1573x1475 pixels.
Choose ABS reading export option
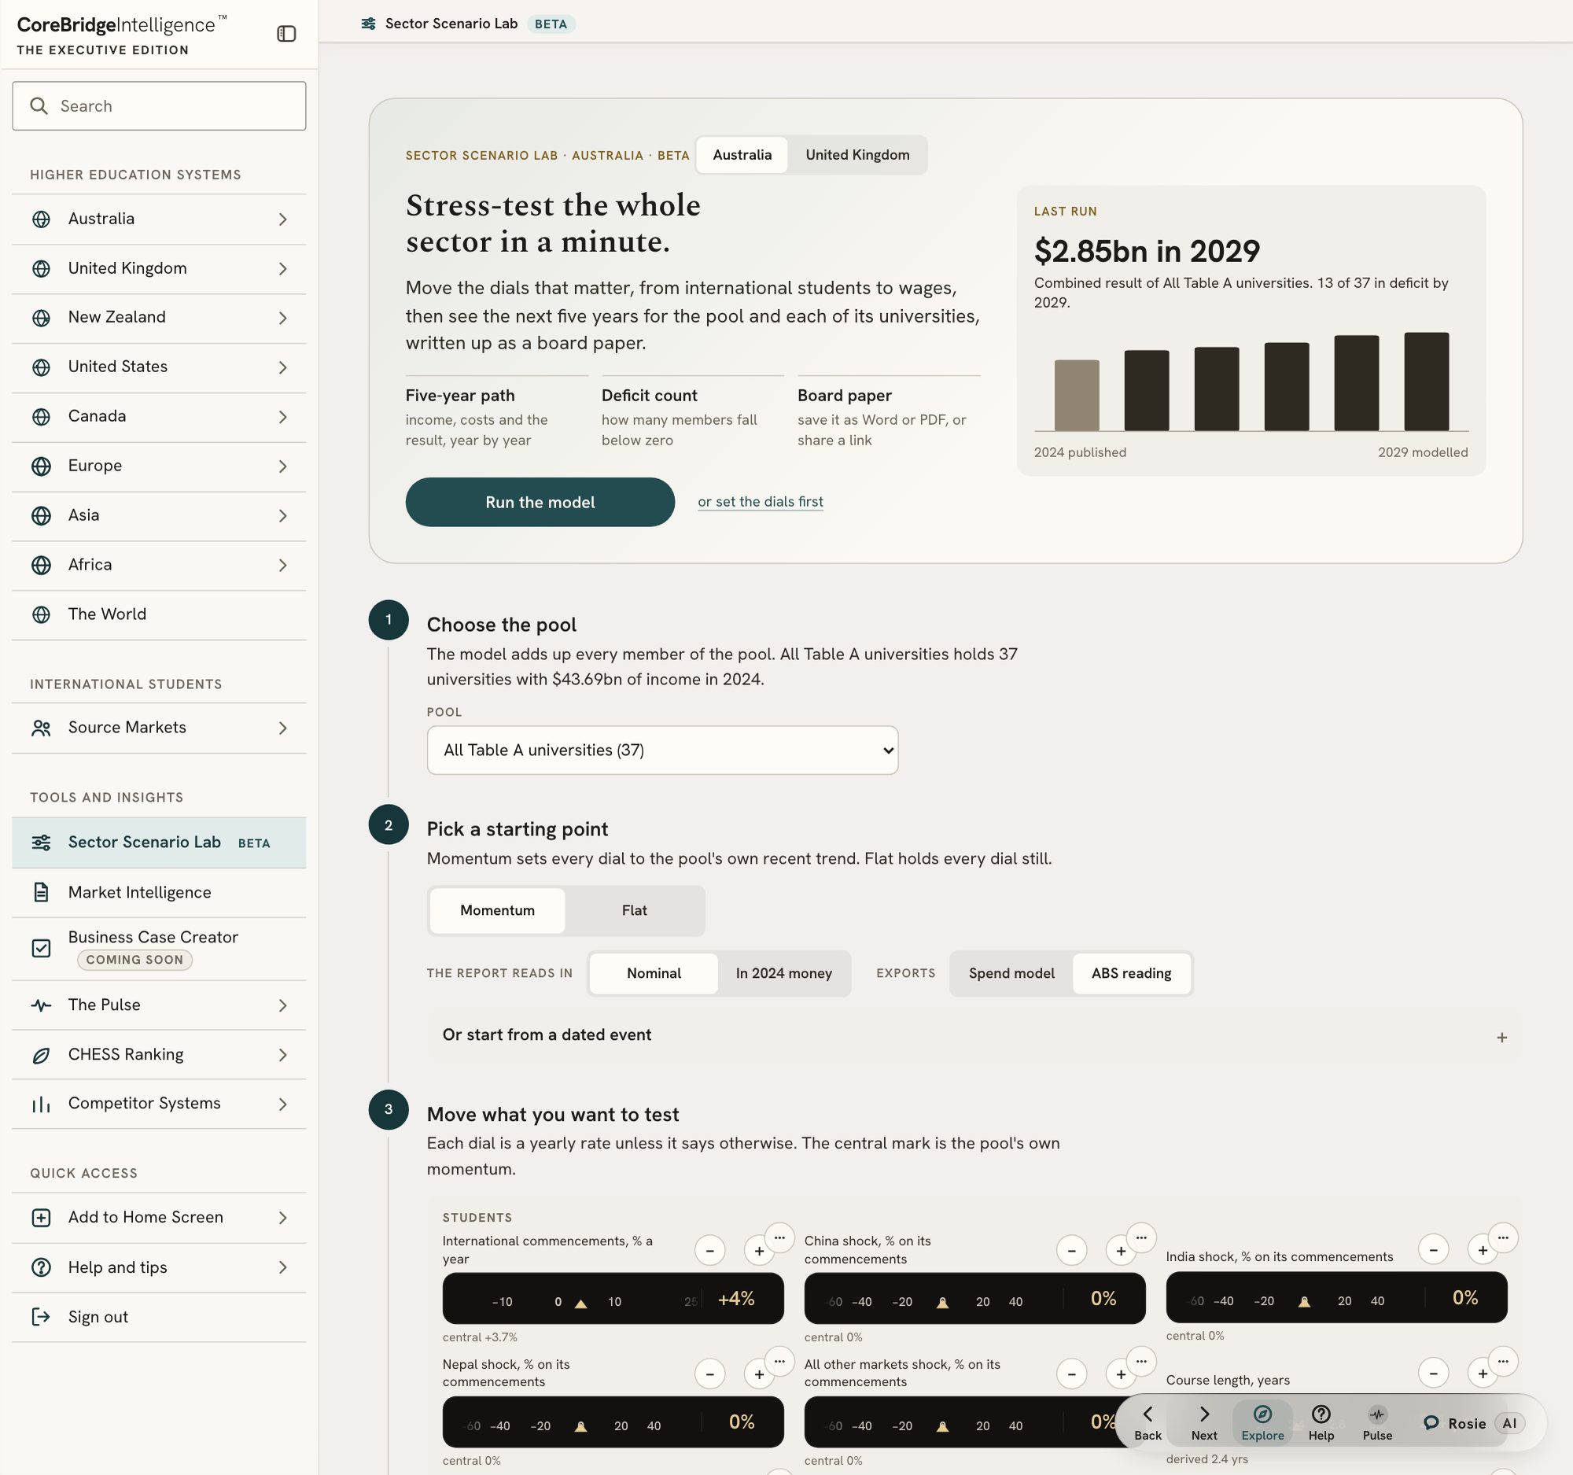tap(1131, 973)
